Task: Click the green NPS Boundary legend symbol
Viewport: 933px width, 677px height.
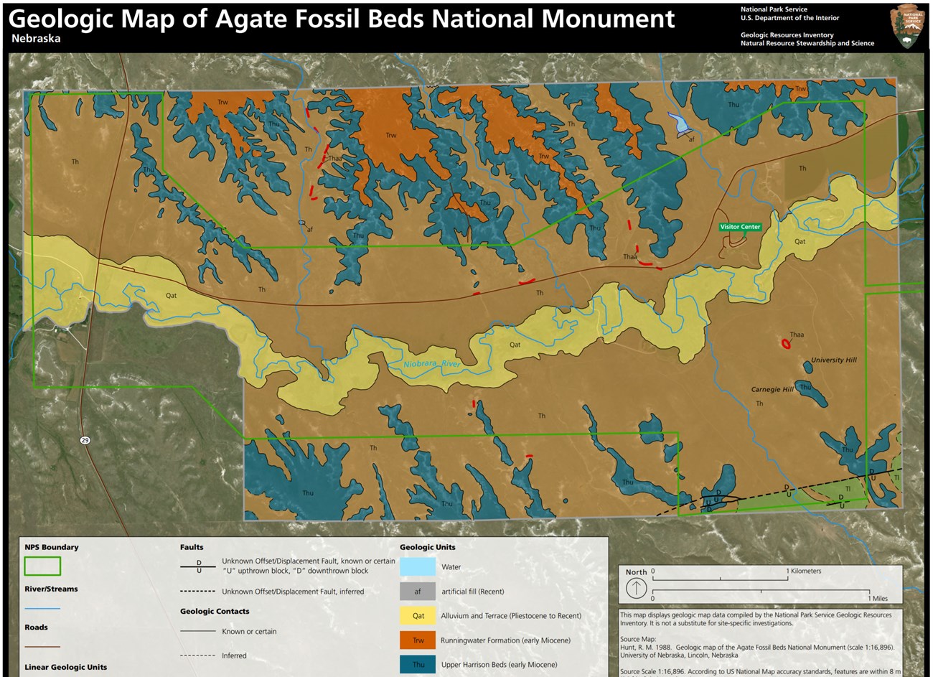Action: click(x=42, y=566)
